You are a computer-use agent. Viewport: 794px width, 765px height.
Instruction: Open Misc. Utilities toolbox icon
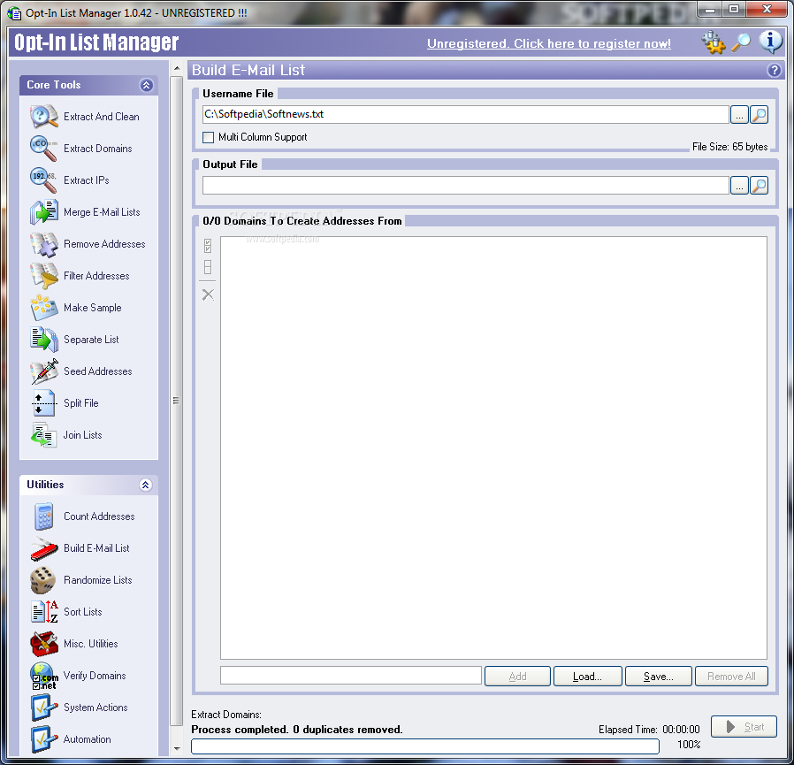(x=43, y=644)
